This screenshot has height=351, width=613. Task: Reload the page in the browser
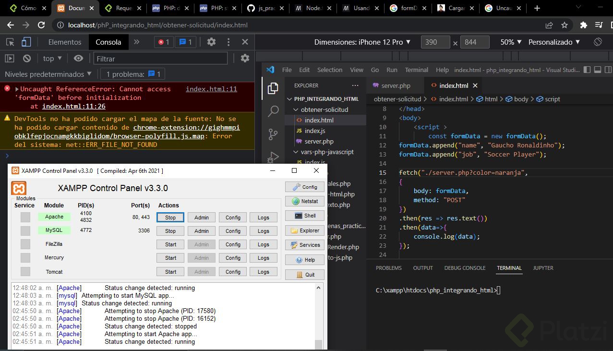(41, 25)
